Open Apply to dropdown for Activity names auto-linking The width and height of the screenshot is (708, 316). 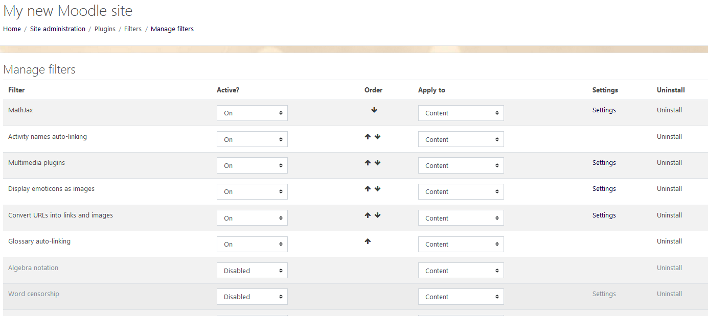coord(461,139)
